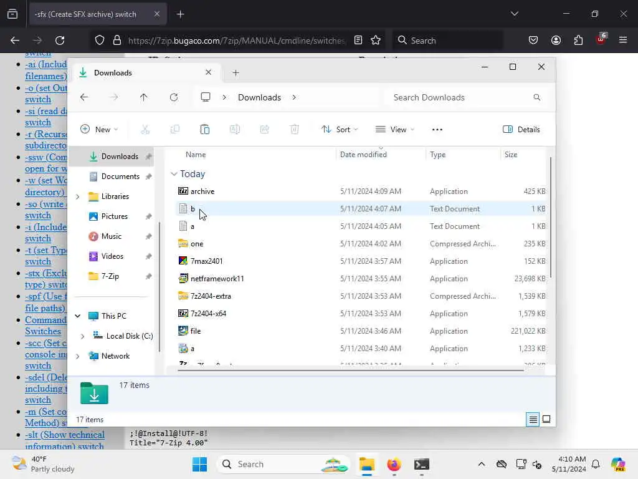The height and width of the screenshot is (479, 638).
Task: Select the one compressed archive
Action: [361, 244]
